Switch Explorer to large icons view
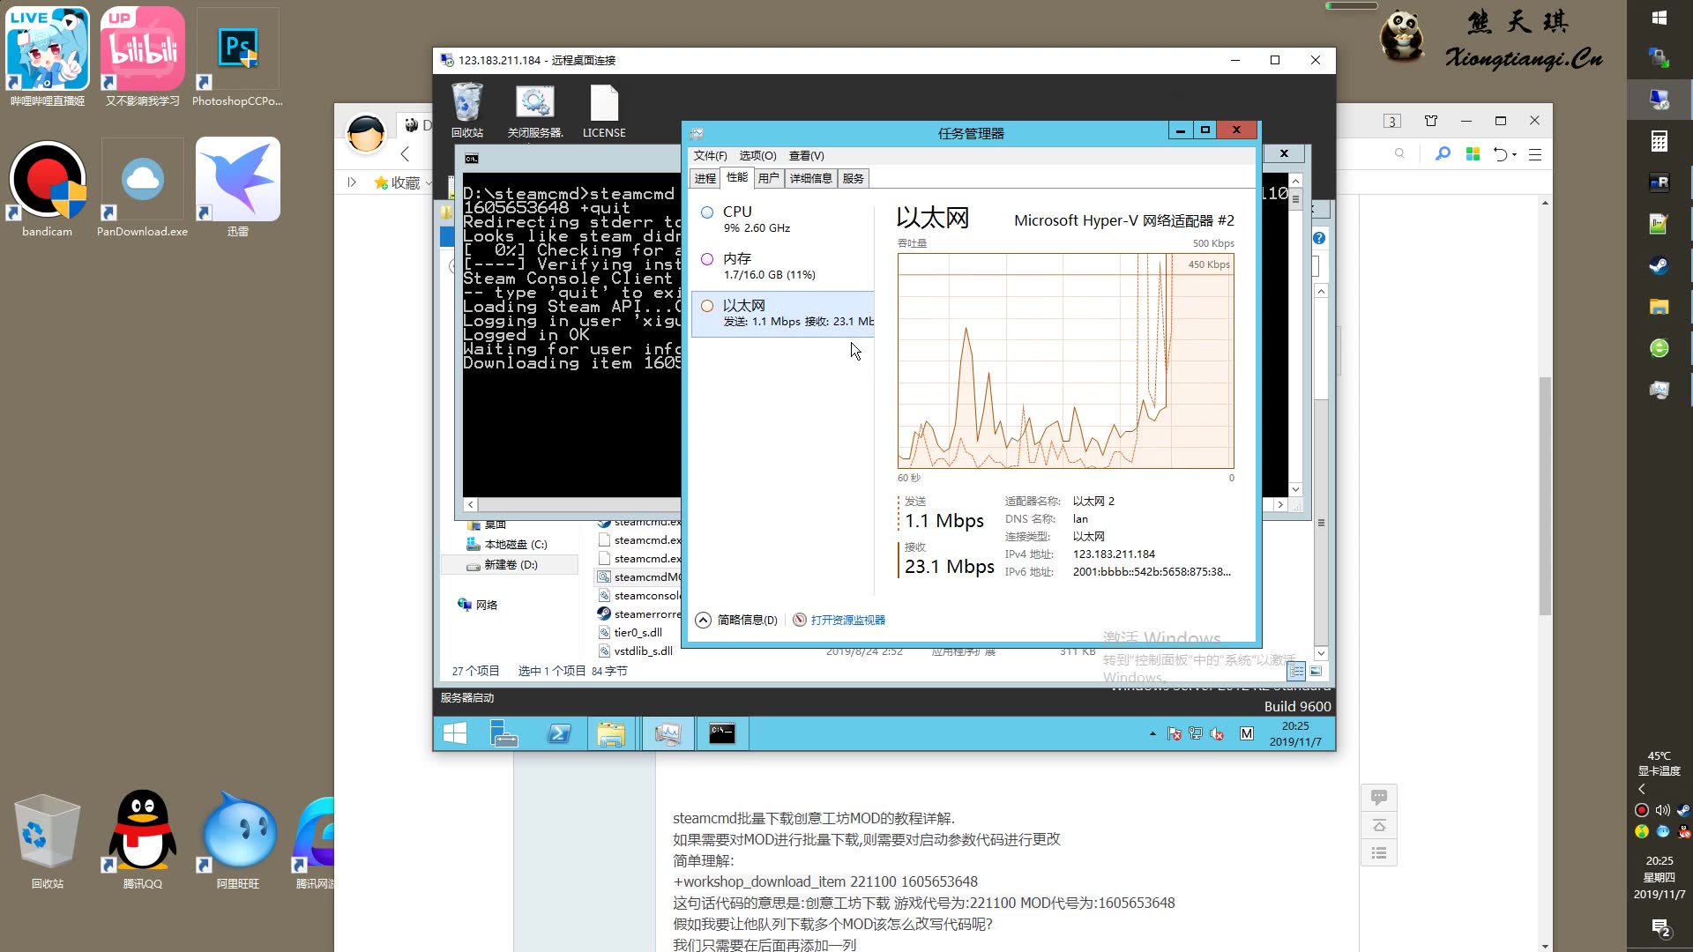 pyautogui.click(x=1316, y=672)
